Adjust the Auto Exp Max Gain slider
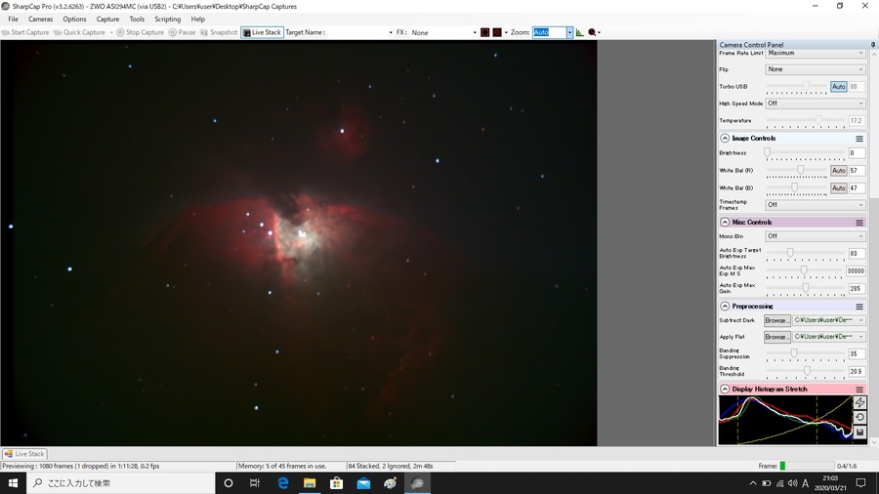The width and height of the screenshot is (879, 494). click(806, 288)
